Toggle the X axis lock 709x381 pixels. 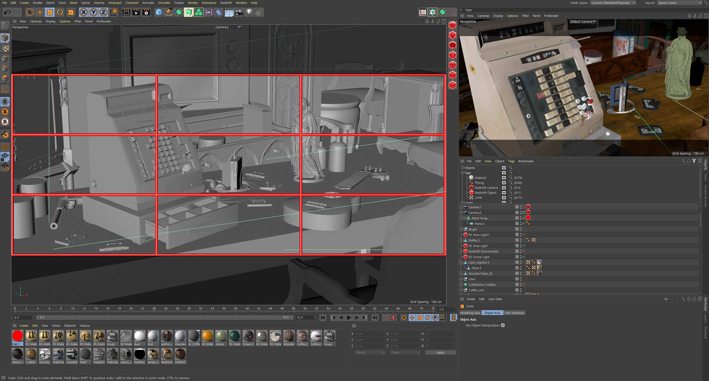tap(84, 12)
